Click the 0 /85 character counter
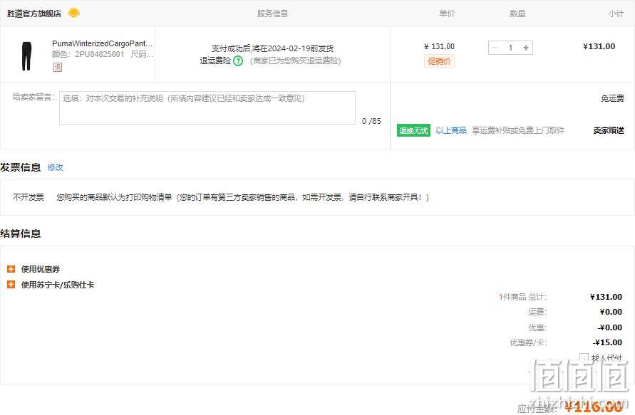 click(371, 121)
